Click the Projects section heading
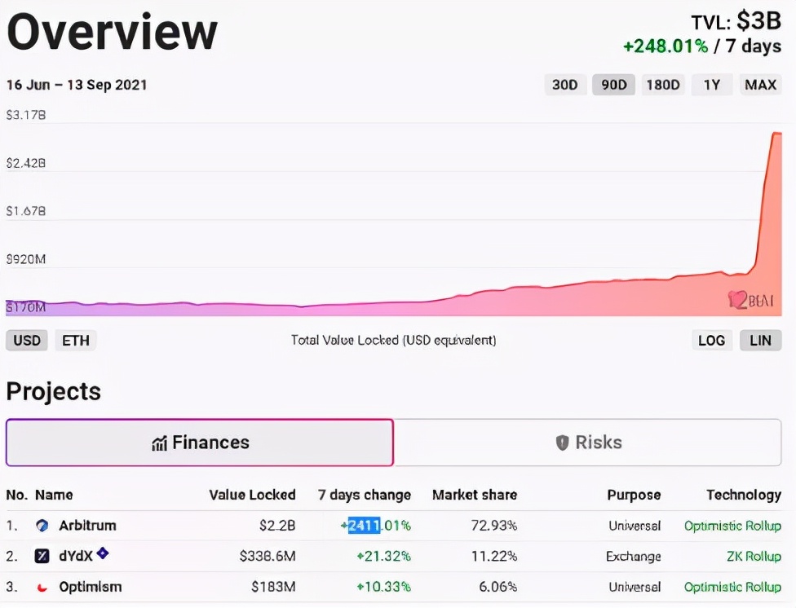Image resolution: width=796 pixels, height=608 pixels. pos(54,391)
